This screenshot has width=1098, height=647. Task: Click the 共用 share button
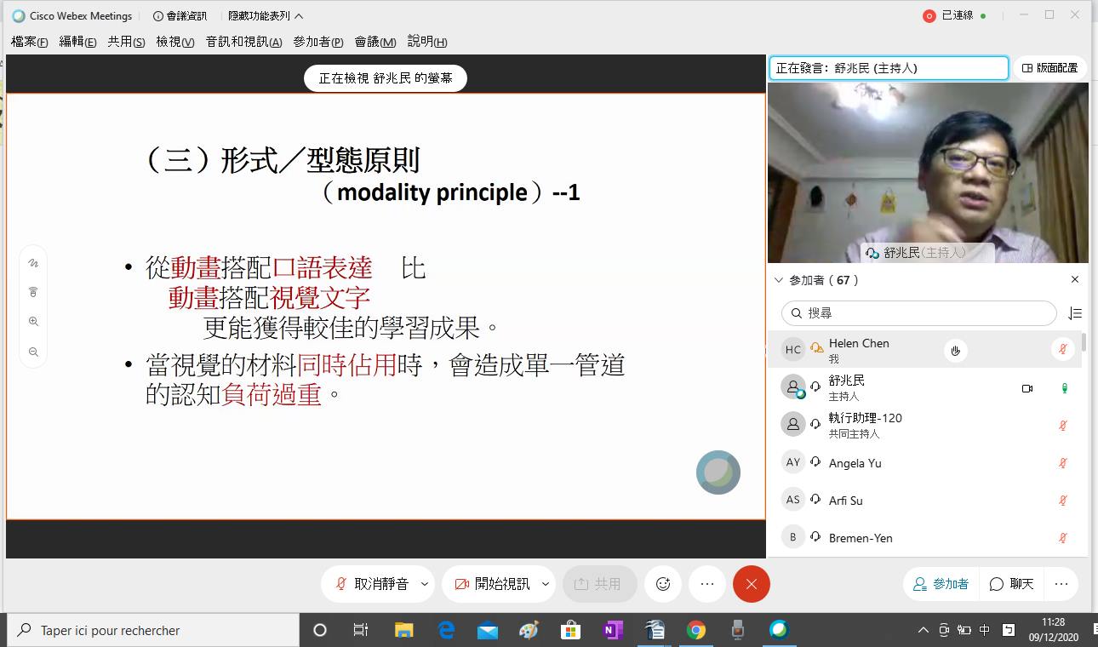600,584
